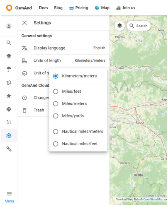Click the Units of length ruler icon
Image resolution: width=168 pixels, height=207 pixels.
click(24, 60)
